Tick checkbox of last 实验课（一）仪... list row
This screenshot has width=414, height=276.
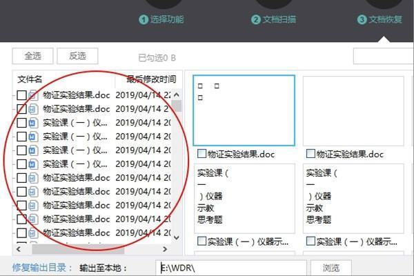click(x=21, y=164)
